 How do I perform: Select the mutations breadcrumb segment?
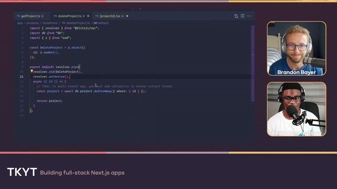point(50,23)
